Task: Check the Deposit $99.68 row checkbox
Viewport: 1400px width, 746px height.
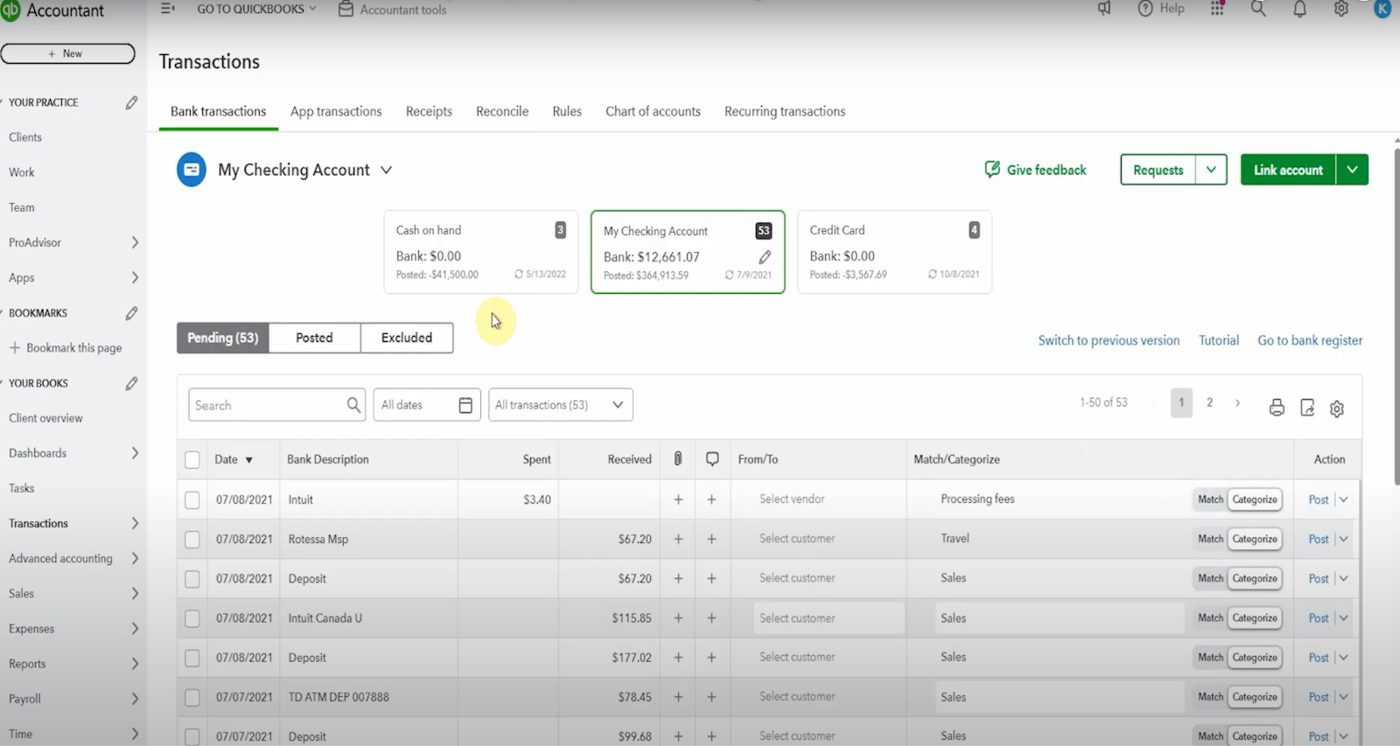Action: [x=192, y=736]
